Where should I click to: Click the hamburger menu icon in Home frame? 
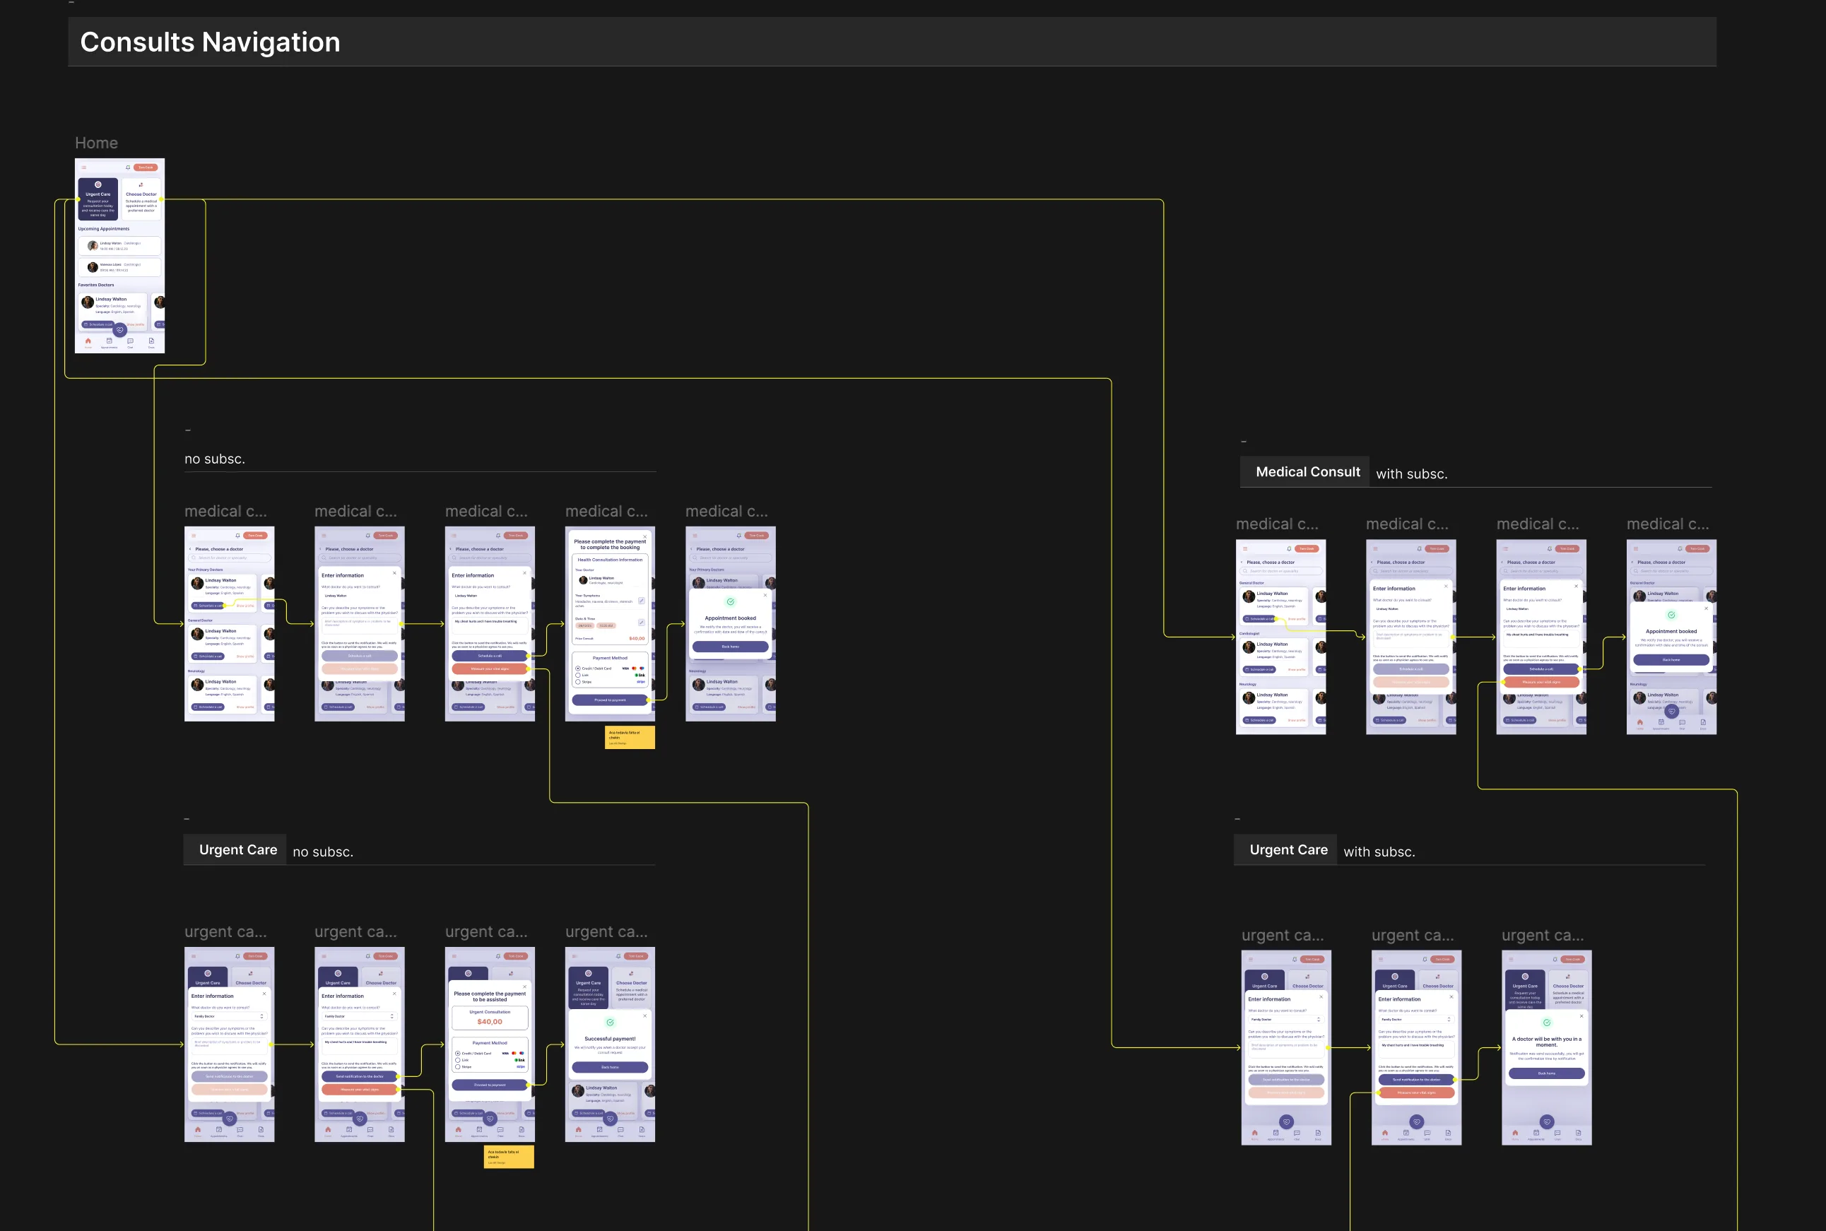(84, 167)
